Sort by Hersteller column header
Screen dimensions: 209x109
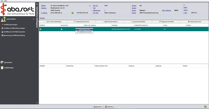122,25
